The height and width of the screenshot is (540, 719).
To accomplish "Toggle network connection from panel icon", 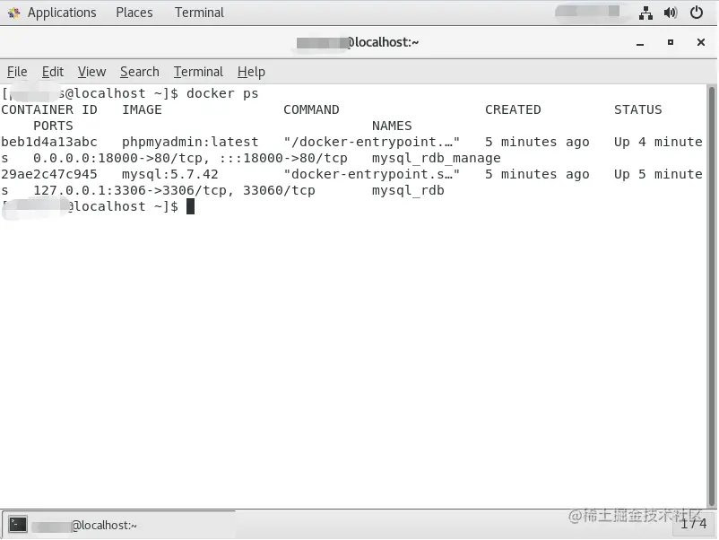I will [645, 12].
